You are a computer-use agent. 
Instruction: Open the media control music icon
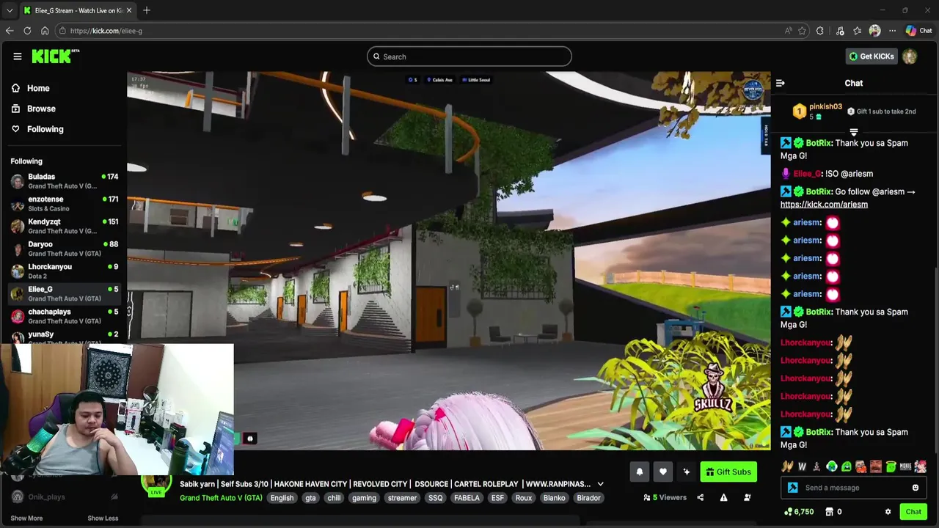click(x=840, y=31)
